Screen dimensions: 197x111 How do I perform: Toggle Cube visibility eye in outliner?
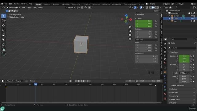(x=192, y=18)
